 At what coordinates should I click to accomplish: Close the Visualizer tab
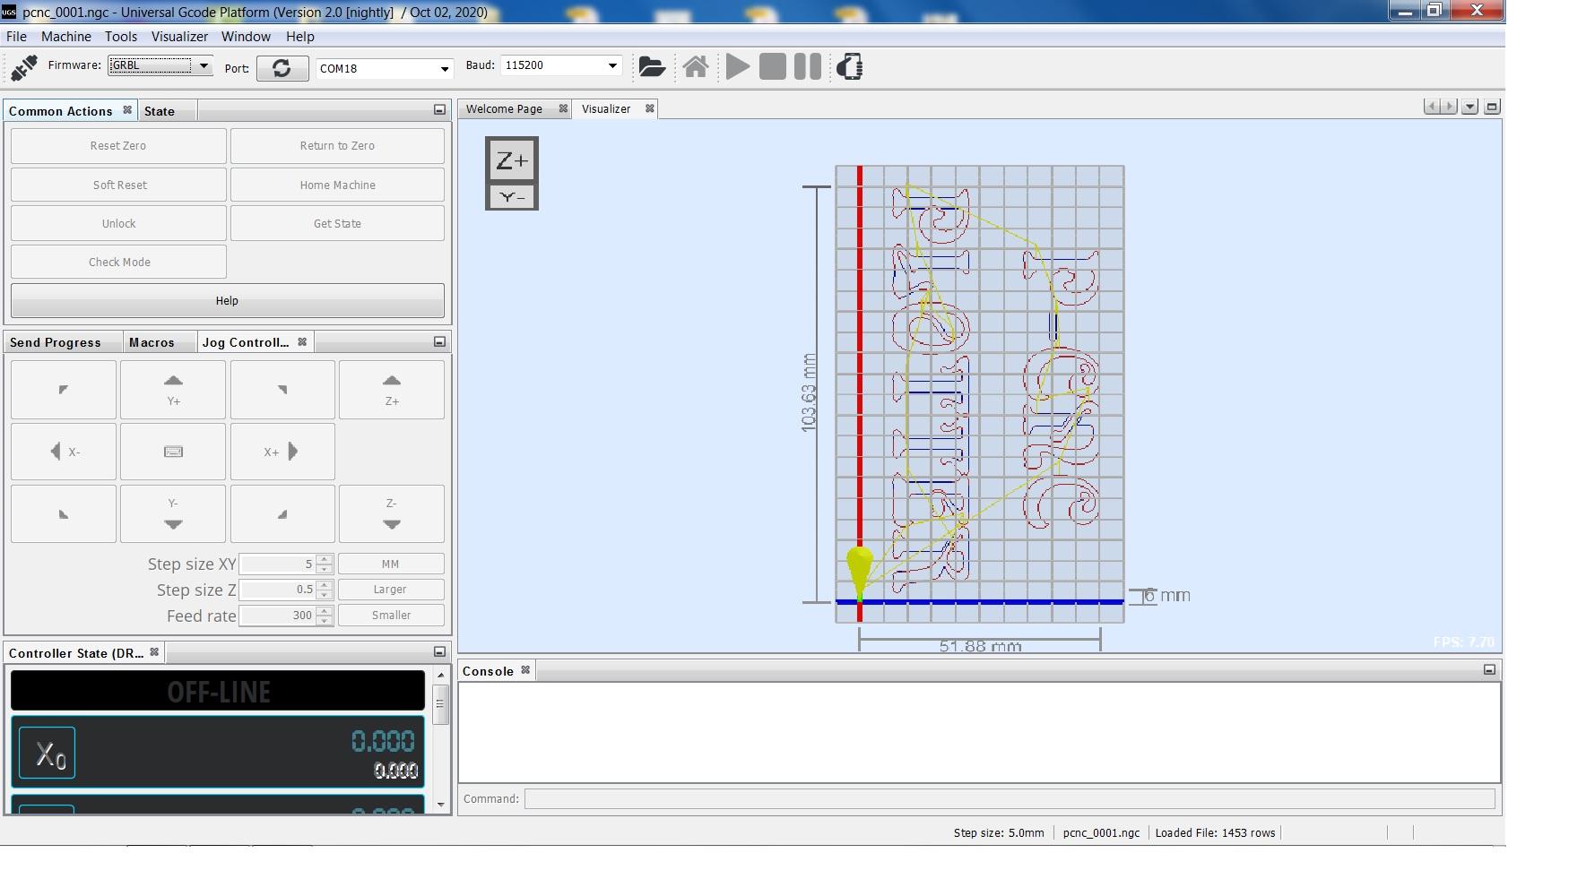(x=650, y=108)
